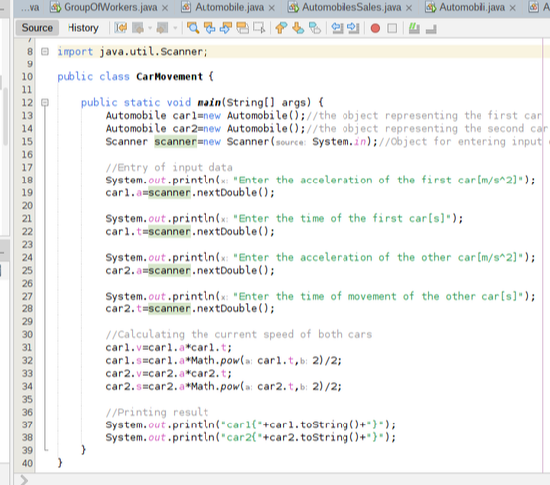The width and height of the screenshot is (550, 485).
Task: Go back in navigation history
Action: tap(138, 28)
